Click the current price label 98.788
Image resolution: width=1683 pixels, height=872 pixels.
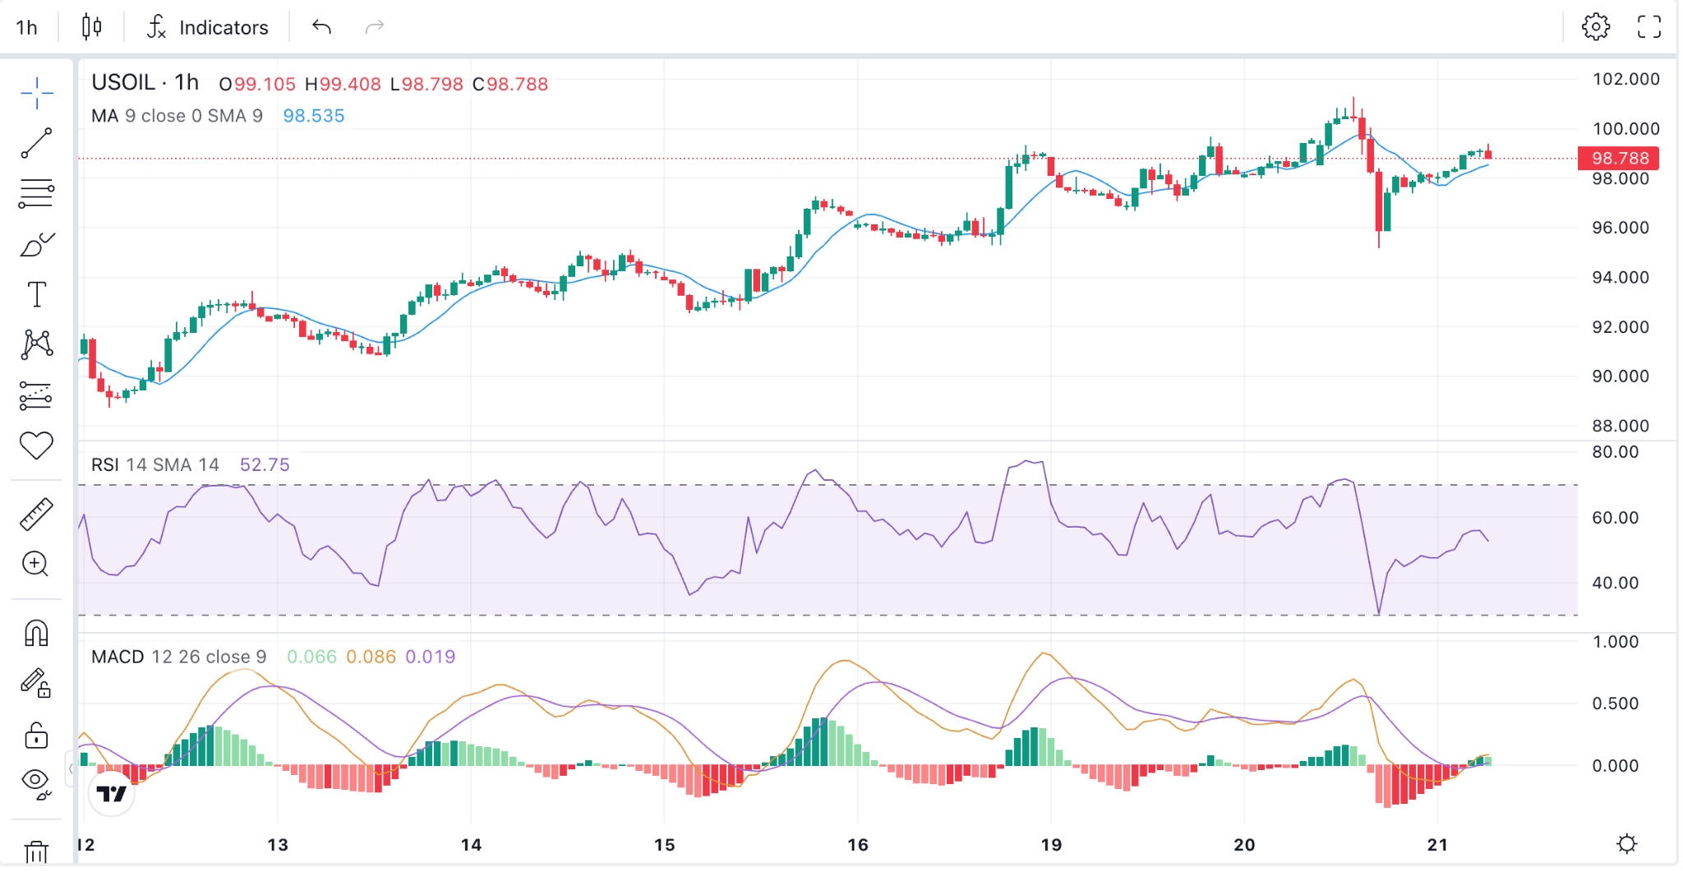click(x=1619, y=158)
